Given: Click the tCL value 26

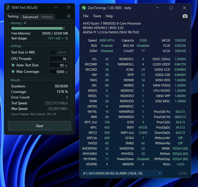Looking at the screenshot, I should click(x=107, y=59).
